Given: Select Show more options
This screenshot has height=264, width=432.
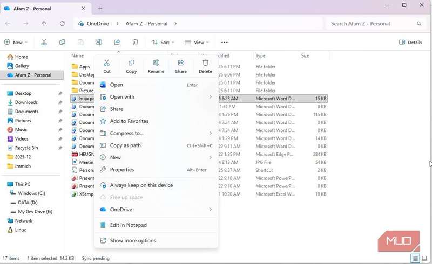Looking at the screenshot, I should (x=133, y=241).
